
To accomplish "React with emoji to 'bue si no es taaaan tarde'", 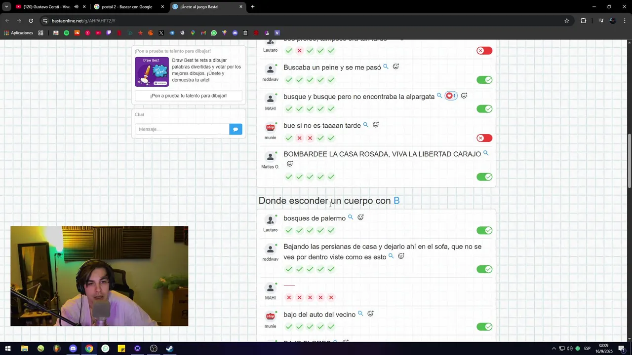I will click(x=376, y=125).
